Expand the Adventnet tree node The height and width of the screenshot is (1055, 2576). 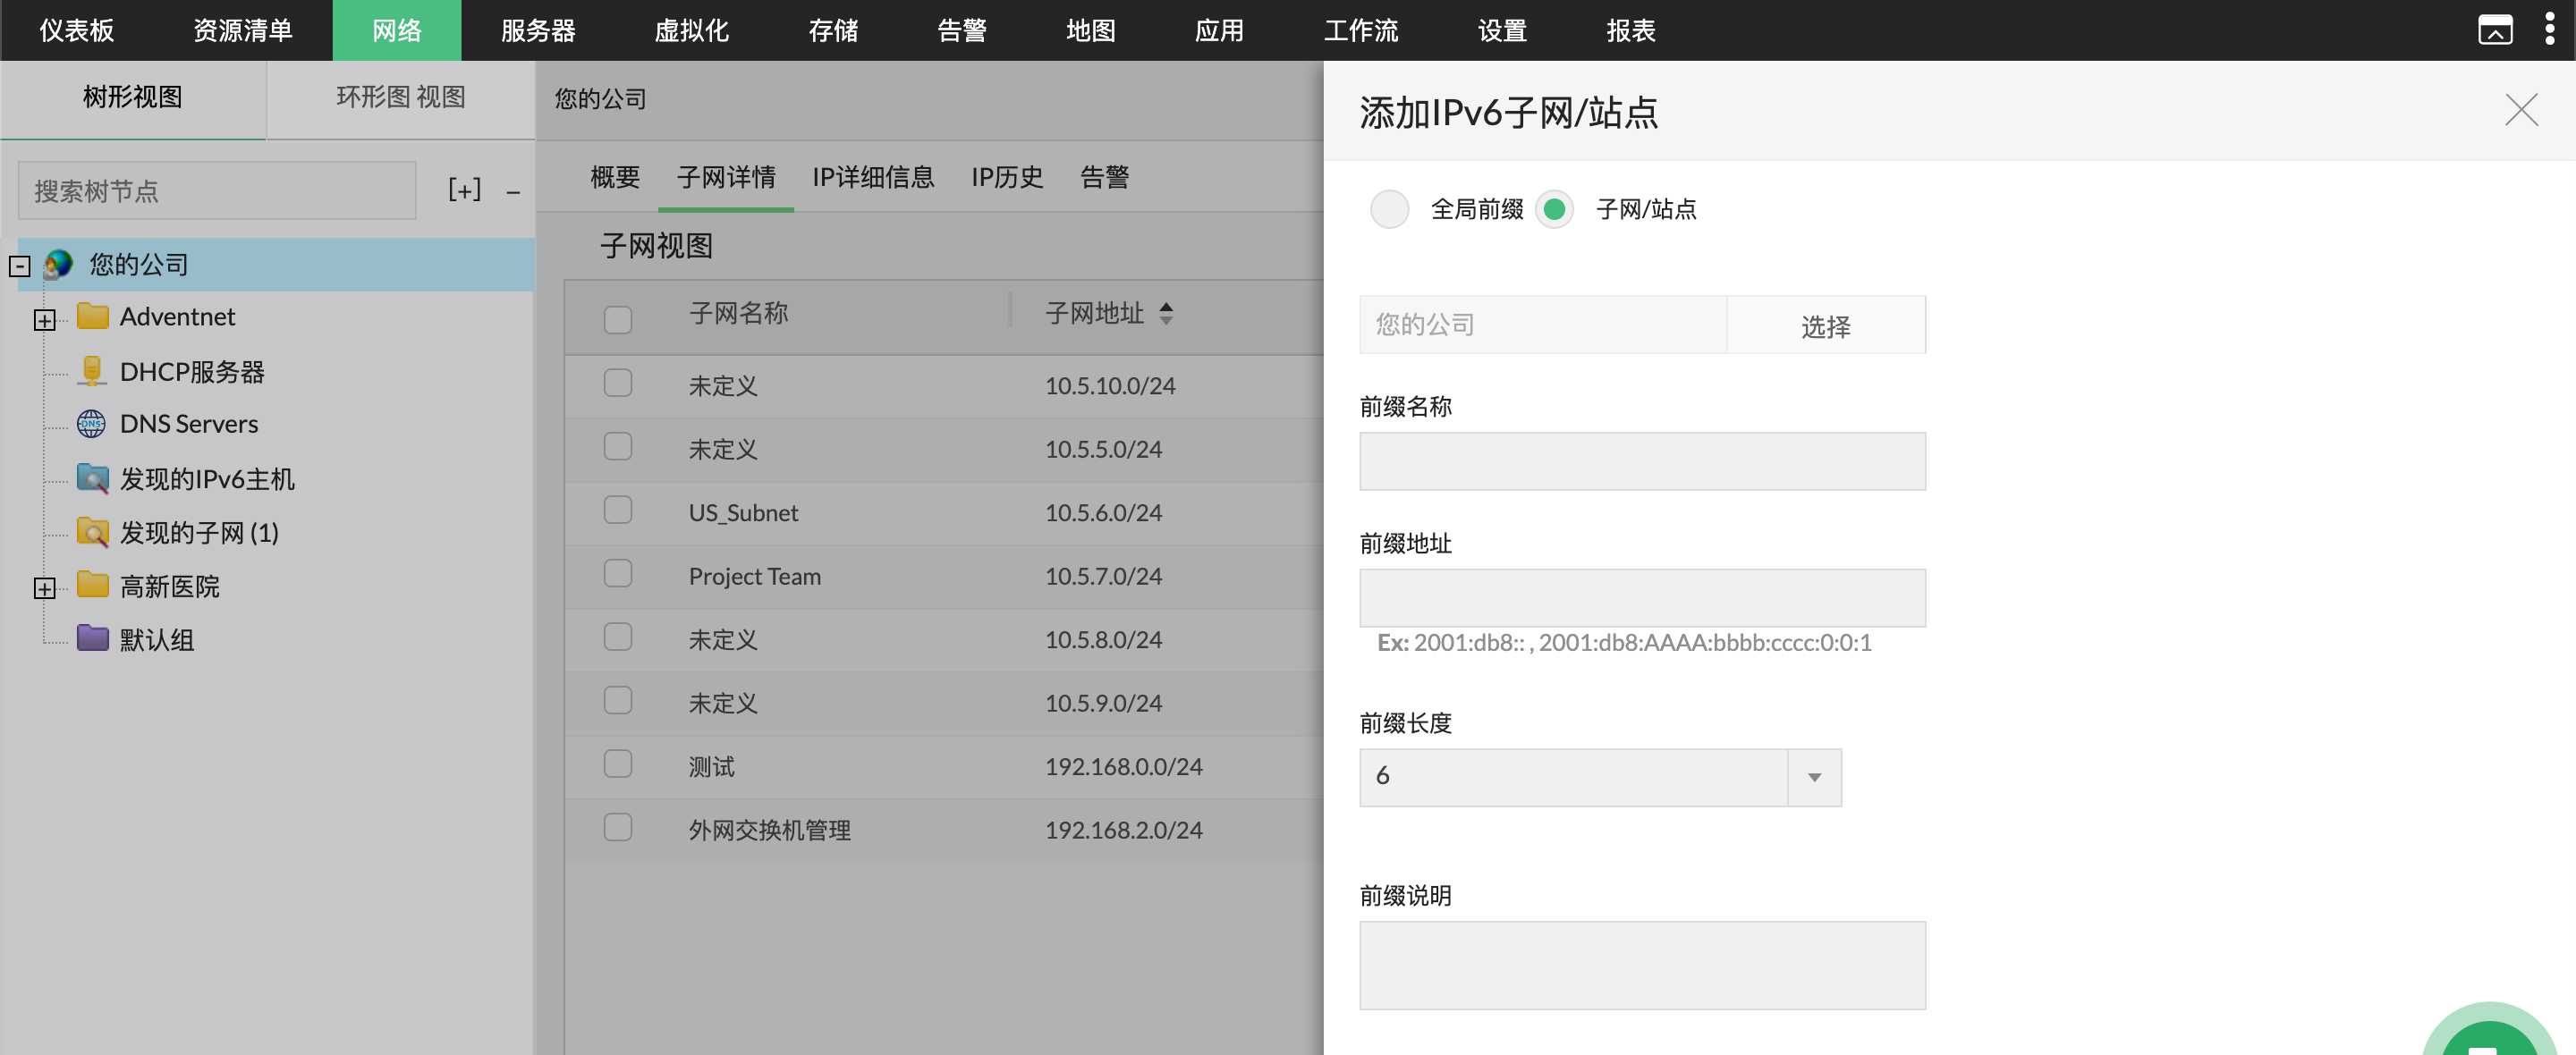point(44,319)
